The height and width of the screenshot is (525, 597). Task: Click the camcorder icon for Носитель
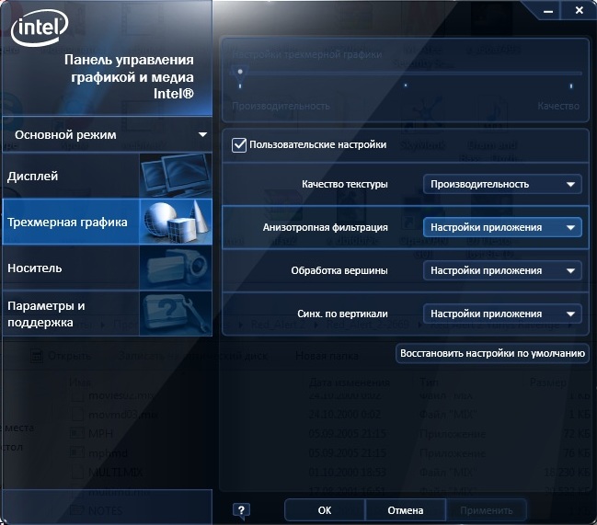coord(176,268)
